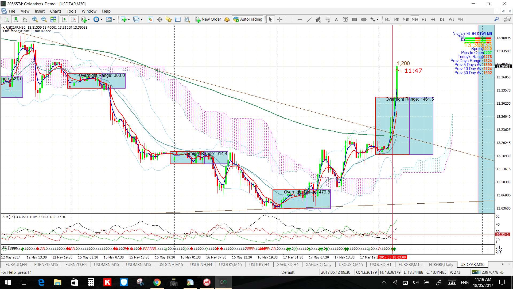The image size is (513, 289).
Task: Show hidden tray icons chevron
Action: tap(384, 282)
